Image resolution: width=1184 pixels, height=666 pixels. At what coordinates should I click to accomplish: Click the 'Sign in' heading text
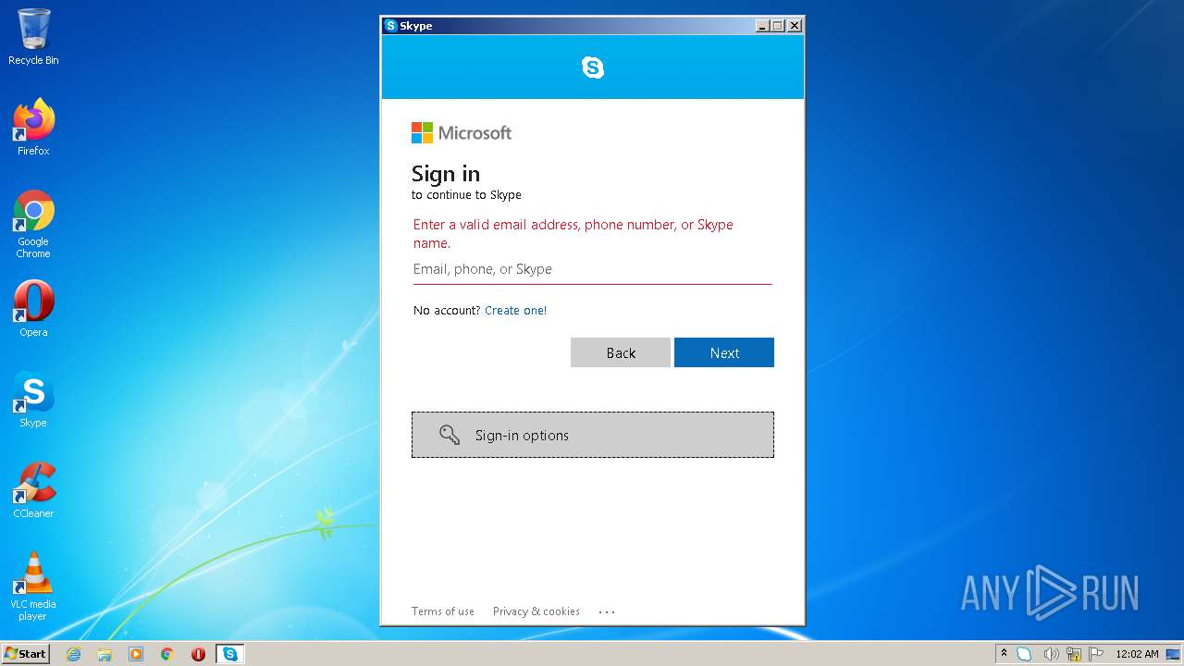(x=446, y=174)
